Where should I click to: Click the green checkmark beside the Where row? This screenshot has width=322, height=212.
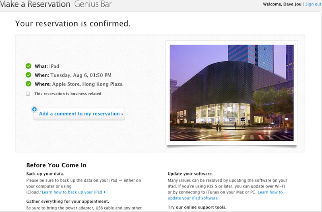coord(28,84)
